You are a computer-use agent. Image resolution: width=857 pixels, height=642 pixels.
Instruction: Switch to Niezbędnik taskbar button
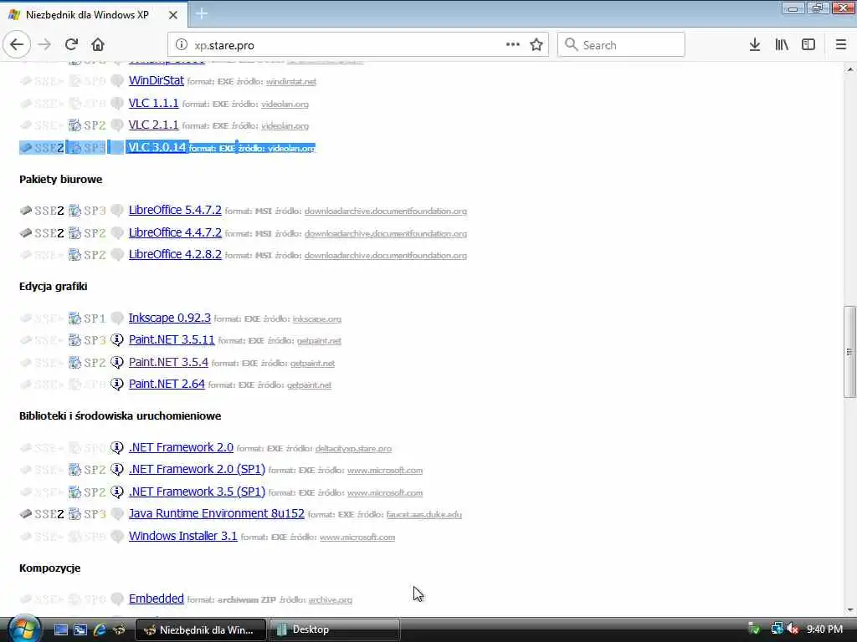(200, 629)
